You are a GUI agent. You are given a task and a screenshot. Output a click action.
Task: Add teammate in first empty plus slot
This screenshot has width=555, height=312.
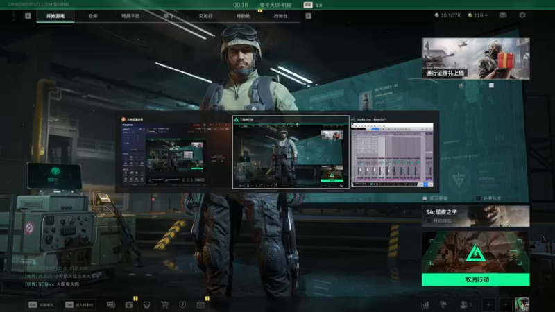coord(488,304)
